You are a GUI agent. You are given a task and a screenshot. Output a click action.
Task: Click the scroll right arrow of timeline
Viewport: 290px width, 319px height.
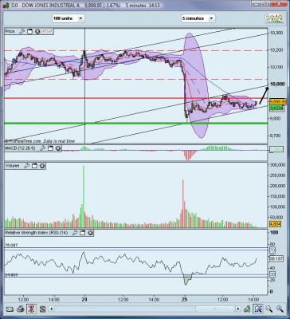[238, 309]
